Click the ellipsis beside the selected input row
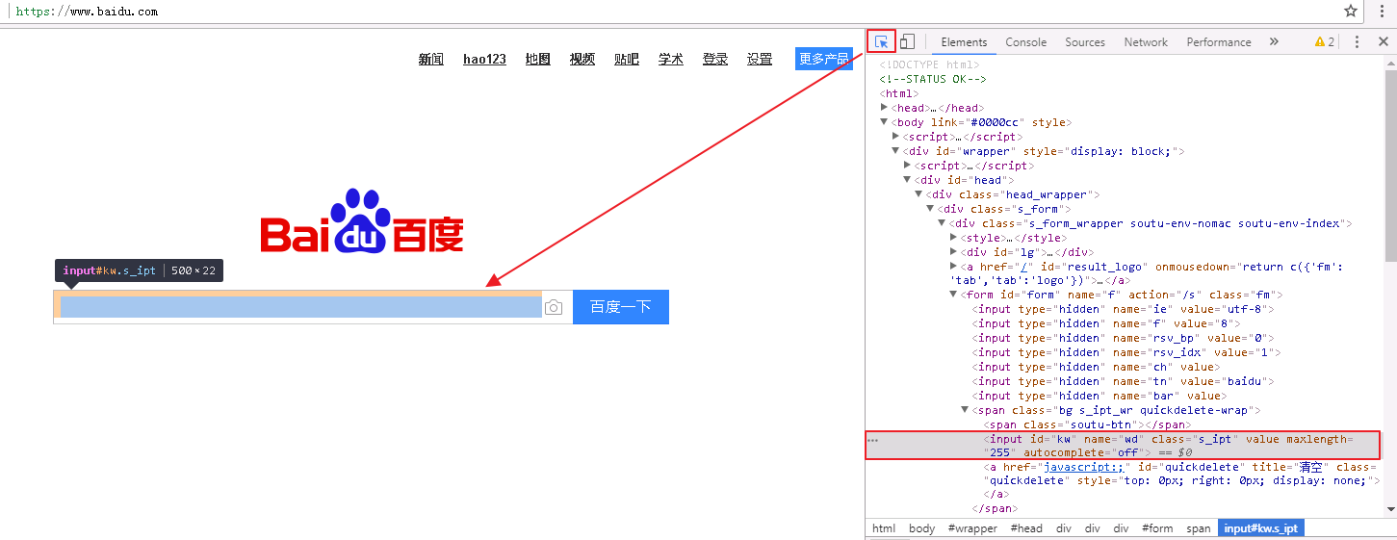Image resolution: width=1397 pixels, height=540 pixels. (x=873, y=439)
